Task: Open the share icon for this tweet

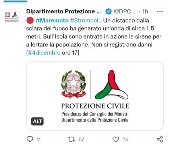Action: click(160, 139)
